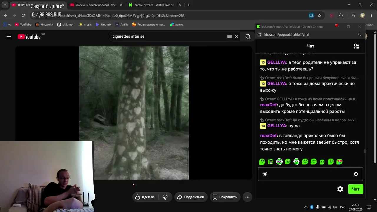Open the microphone tray icon
The image size is (377, 212).
[x=318, y=207]
